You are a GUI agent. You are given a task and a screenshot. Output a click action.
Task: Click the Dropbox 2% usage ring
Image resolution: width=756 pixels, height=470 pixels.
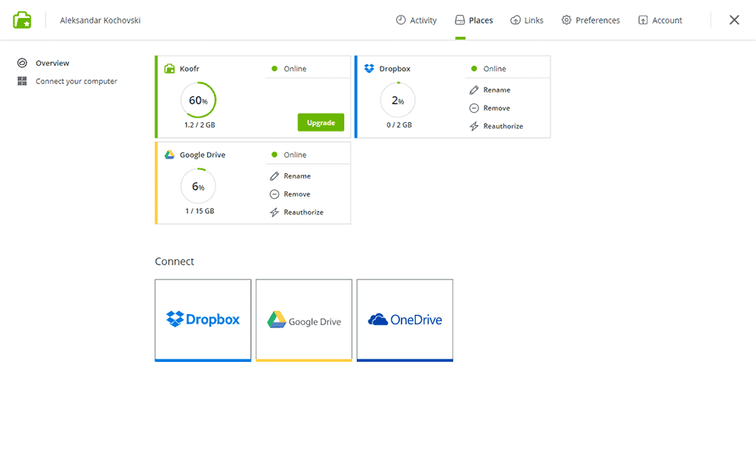398,99
